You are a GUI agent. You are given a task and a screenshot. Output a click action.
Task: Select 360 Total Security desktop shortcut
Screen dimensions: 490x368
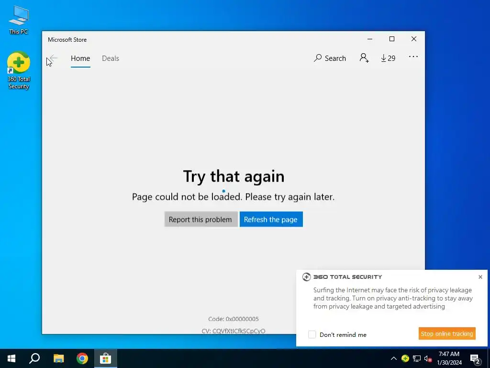point(19,70)
